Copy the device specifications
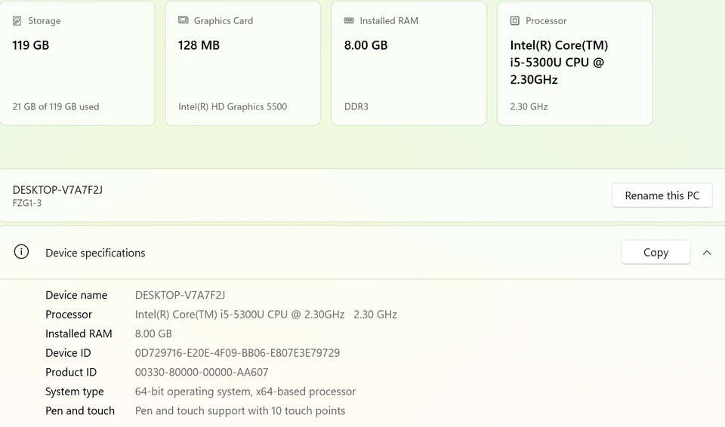 pyautogui.click(x=656, y=253)
